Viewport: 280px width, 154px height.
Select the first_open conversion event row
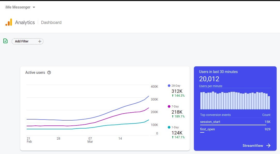235,130
